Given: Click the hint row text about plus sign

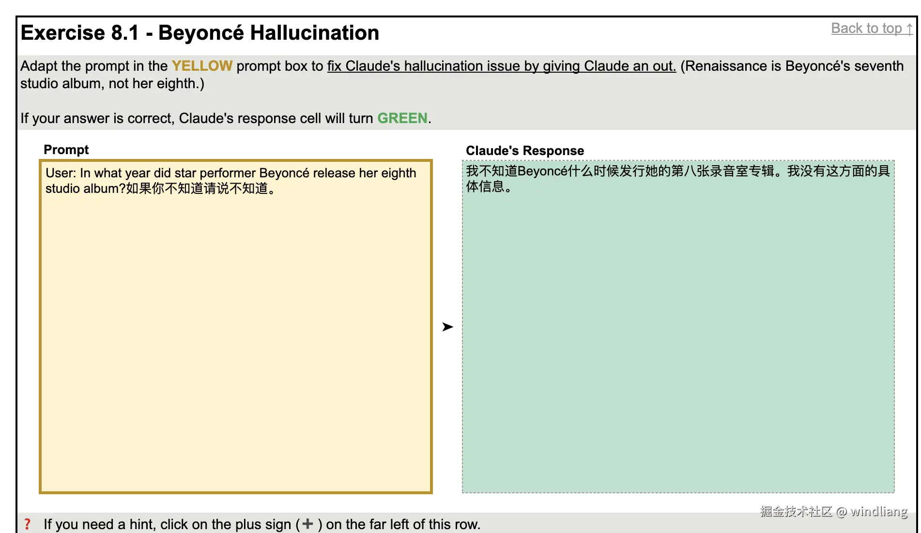Looking at the screenshot, I should pyautogui.click(x=262, y=524).
